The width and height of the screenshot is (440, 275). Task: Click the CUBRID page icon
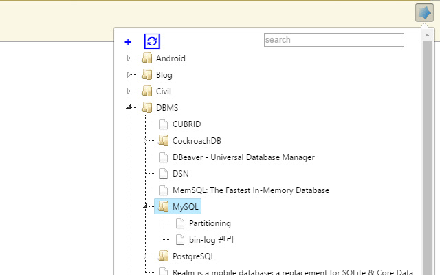pyautogui.click(x=164, y=124)
